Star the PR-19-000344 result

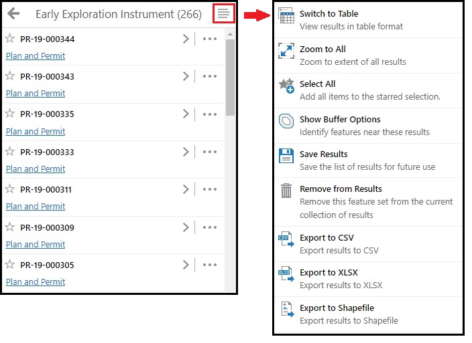pyautogui.click(x=10, y=39)
